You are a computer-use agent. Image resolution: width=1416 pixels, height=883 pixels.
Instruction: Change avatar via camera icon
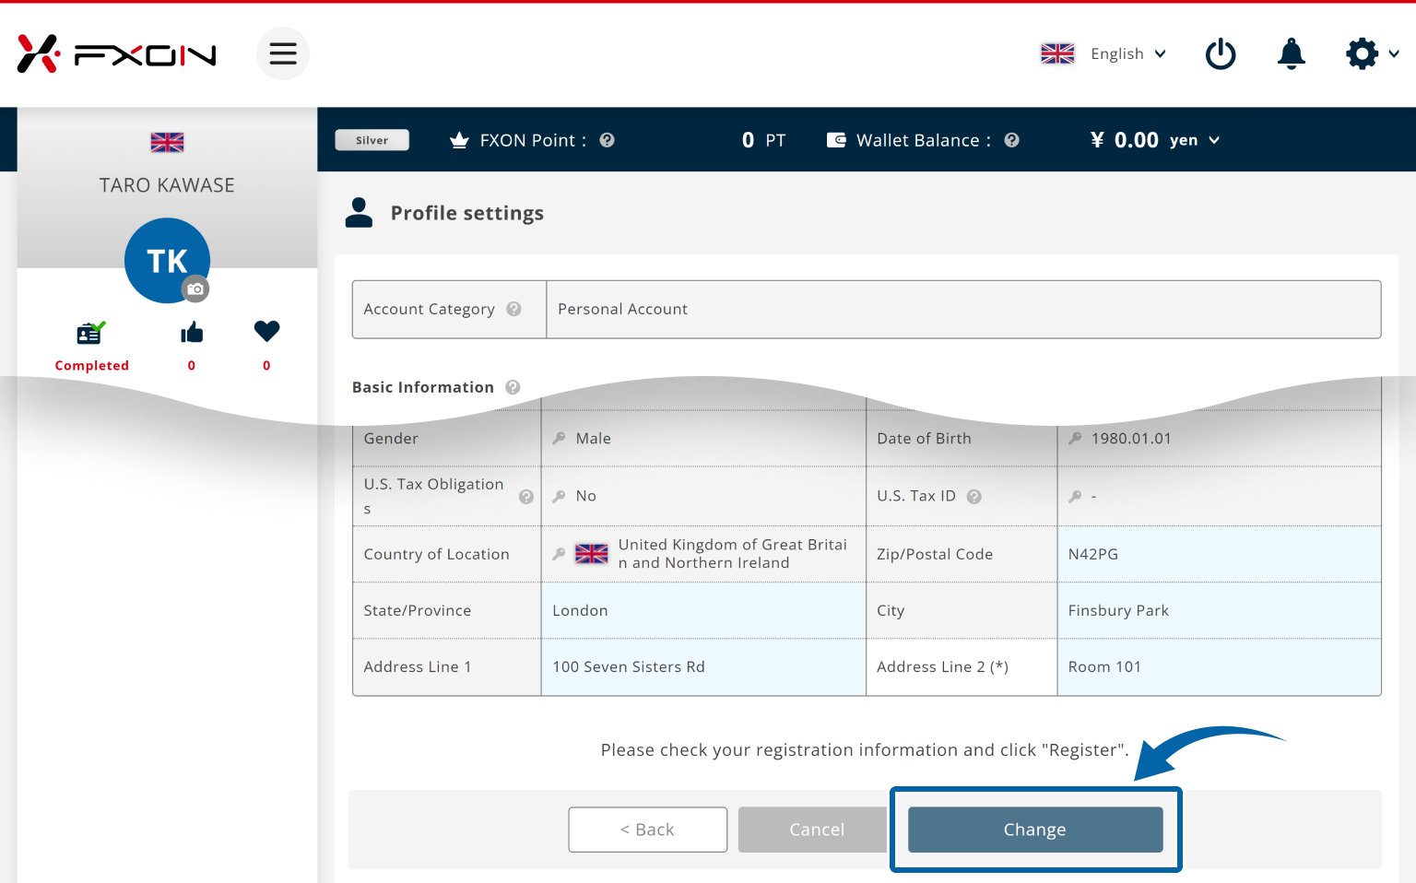(x=195, y=288)
